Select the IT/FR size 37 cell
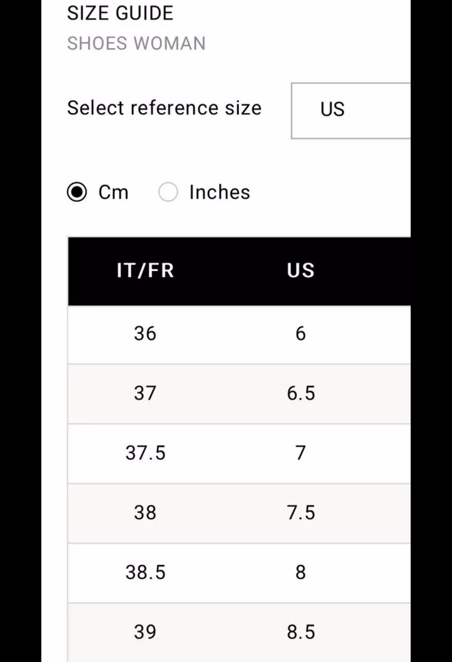Image resolution: width=452 pixels, height=662 pixels. [x=145, y=393]
